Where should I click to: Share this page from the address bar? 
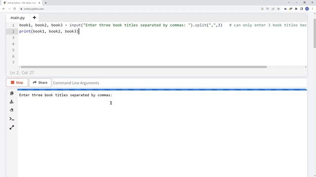pos(273,9)
